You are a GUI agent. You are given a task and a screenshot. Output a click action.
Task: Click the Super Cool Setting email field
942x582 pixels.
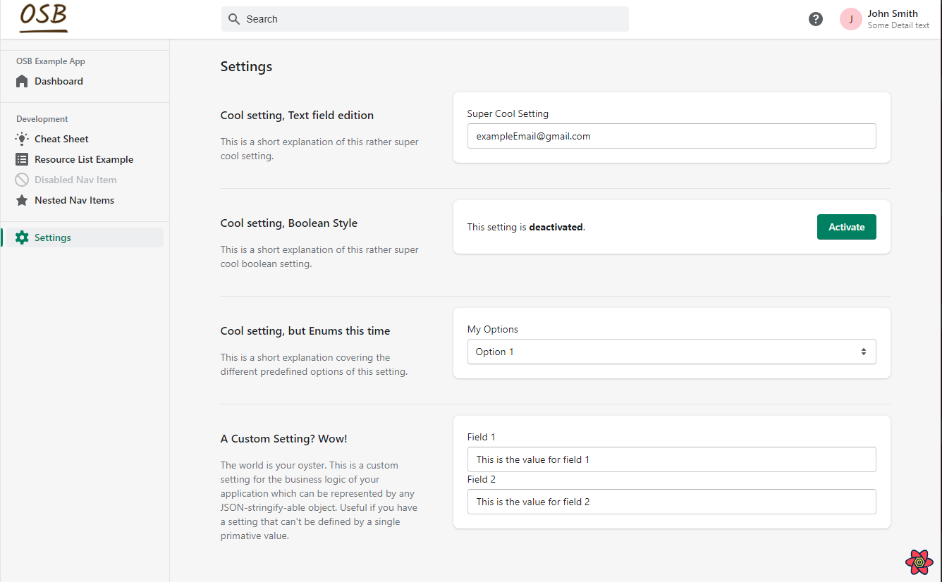tap(671, 136)
